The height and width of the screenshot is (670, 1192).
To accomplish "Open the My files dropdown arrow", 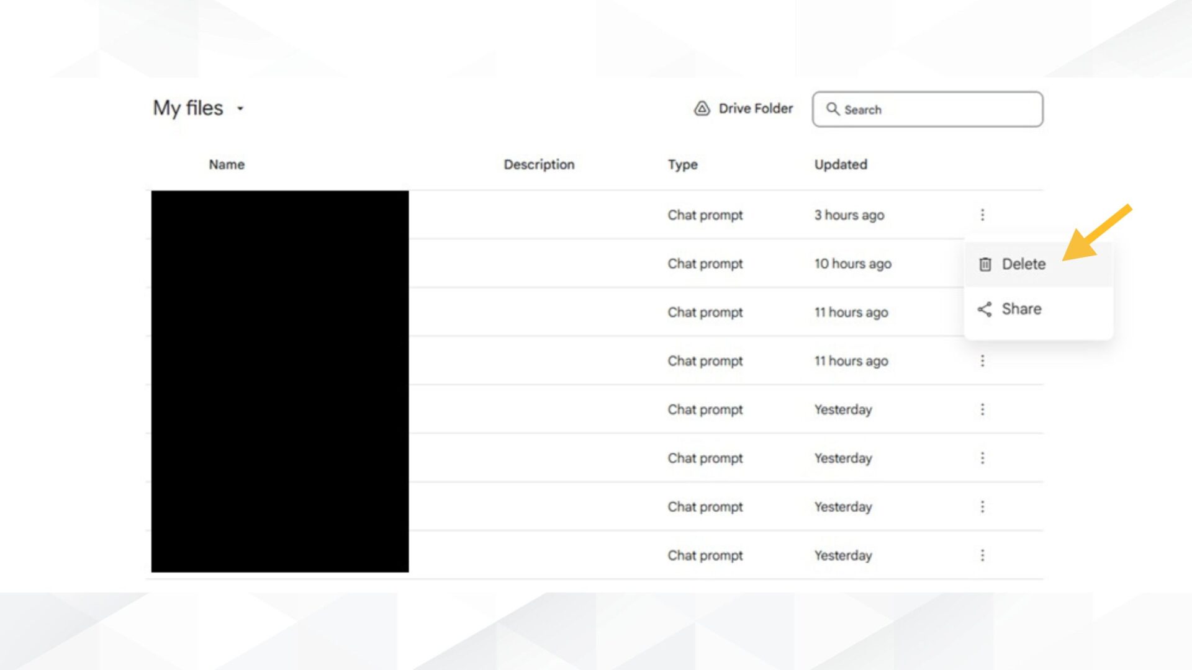I will 240,109.
